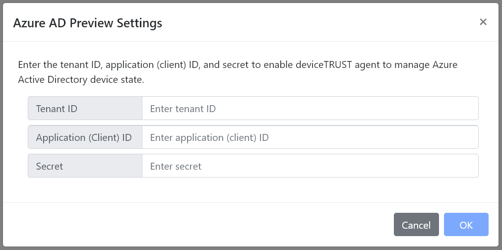502x250 pixels.
Task: Select the 'Enter secret' placeholder text
Action: [x=176, y=166]
